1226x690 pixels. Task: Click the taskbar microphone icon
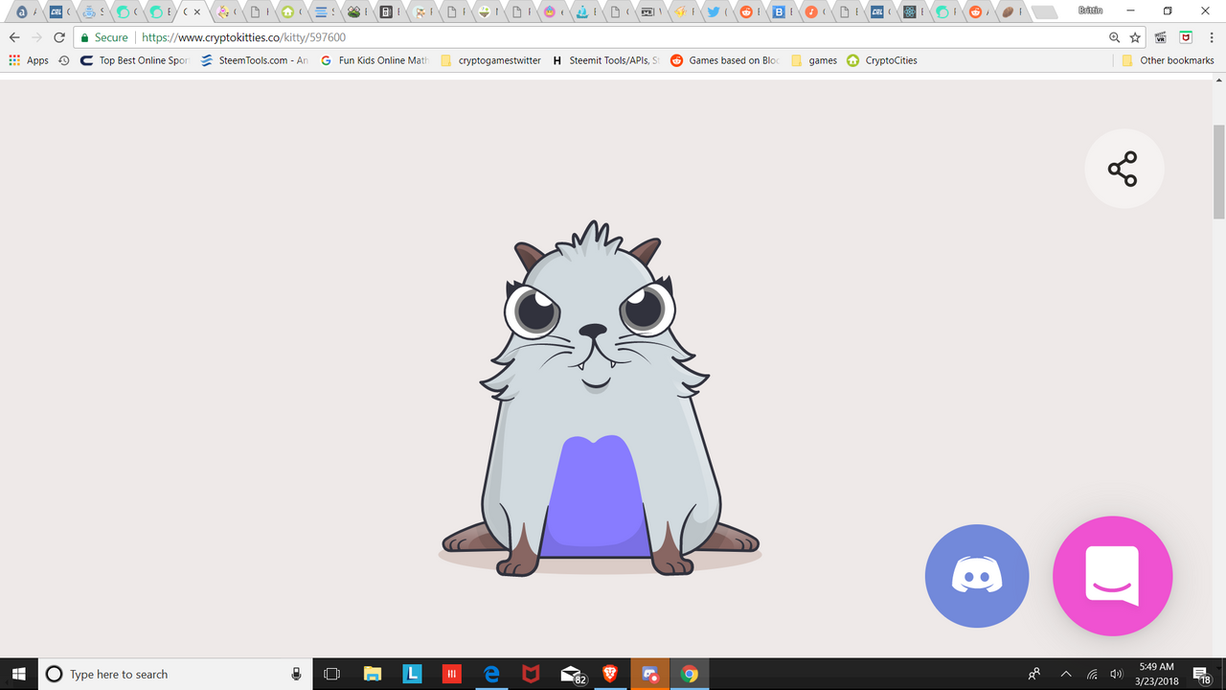(296, 674)
